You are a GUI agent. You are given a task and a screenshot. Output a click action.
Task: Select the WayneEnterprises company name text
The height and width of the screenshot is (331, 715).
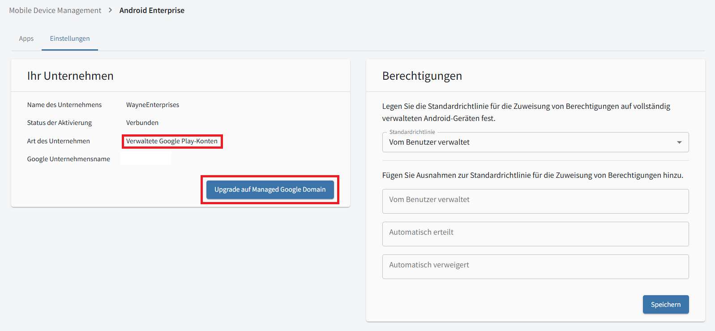coord(153,105)
